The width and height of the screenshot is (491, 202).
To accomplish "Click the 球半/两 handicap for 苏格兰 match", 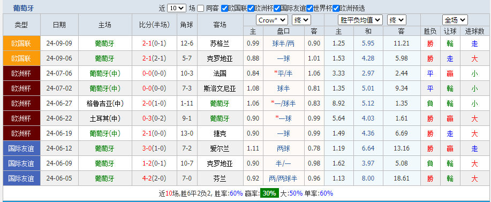I will 283,43.
